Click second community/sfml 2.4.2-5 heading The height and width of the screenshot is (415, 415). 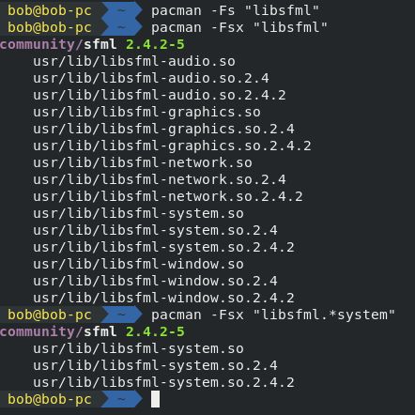(92, 332)
